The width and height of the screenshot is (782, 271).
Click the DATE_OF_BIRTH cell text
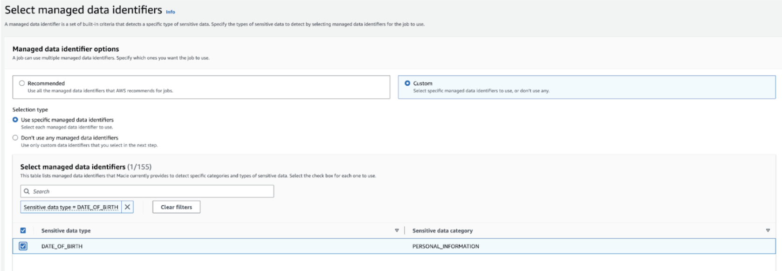click(62, 246)
